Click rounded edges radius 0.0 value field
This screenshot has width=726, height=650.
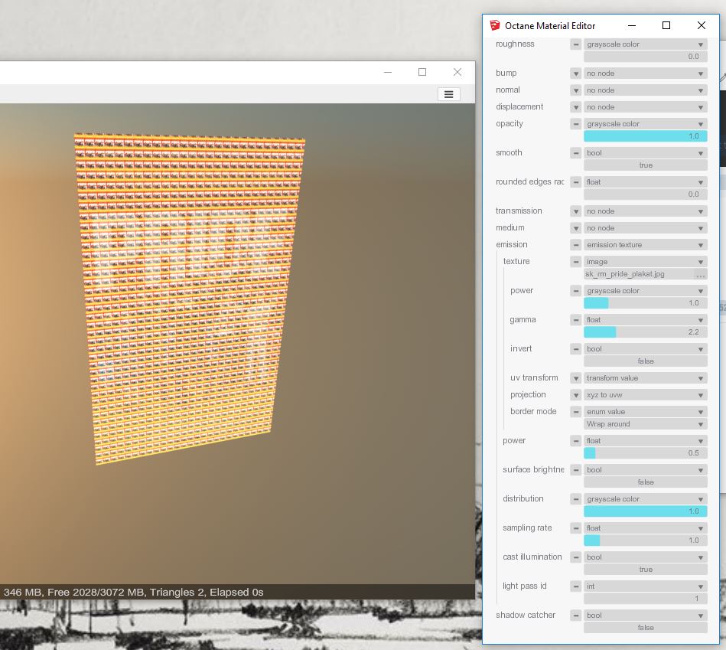(646, 194)
